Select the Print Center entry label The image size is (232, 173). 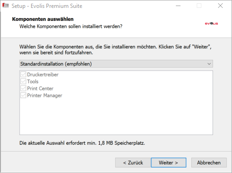pos(40,89)
